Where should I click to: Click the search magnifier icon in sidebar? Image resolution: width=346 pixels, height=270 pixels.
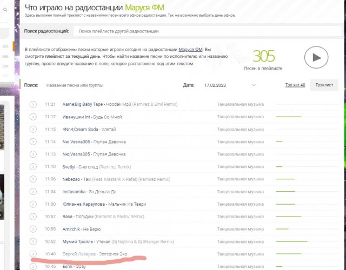pyautogui.click(x=5, y=10)
